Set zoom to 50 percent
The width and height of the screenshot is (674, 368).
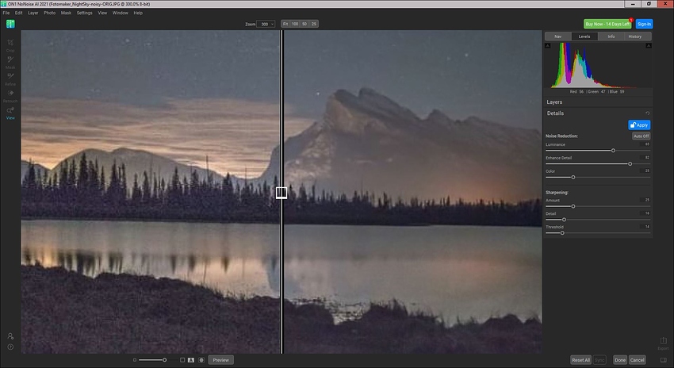[304, 24]
